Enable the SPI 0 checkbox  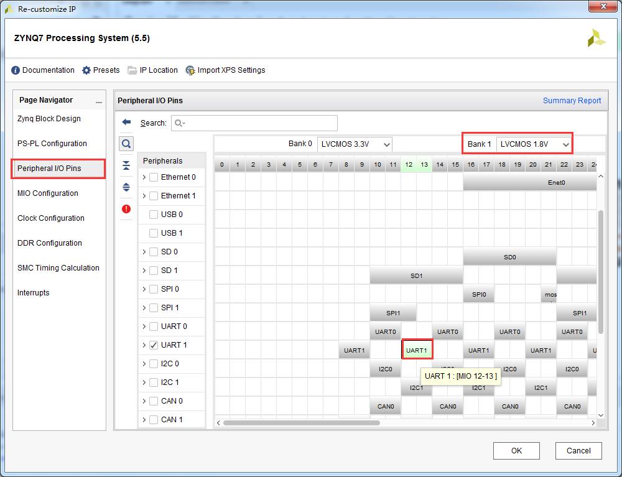(154, 289)
